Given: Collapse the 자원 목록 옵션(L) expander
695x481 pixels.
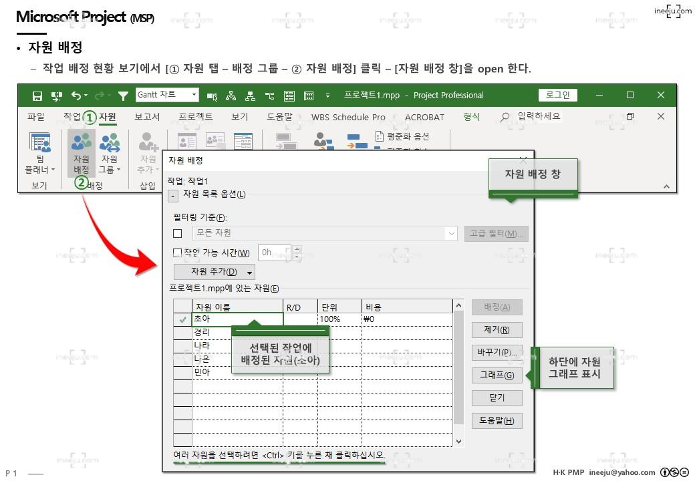Looking at the screenshot, I should coord(173,196).
